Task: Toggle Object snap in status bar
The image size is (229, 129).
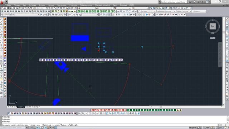Action: point(40,128)
